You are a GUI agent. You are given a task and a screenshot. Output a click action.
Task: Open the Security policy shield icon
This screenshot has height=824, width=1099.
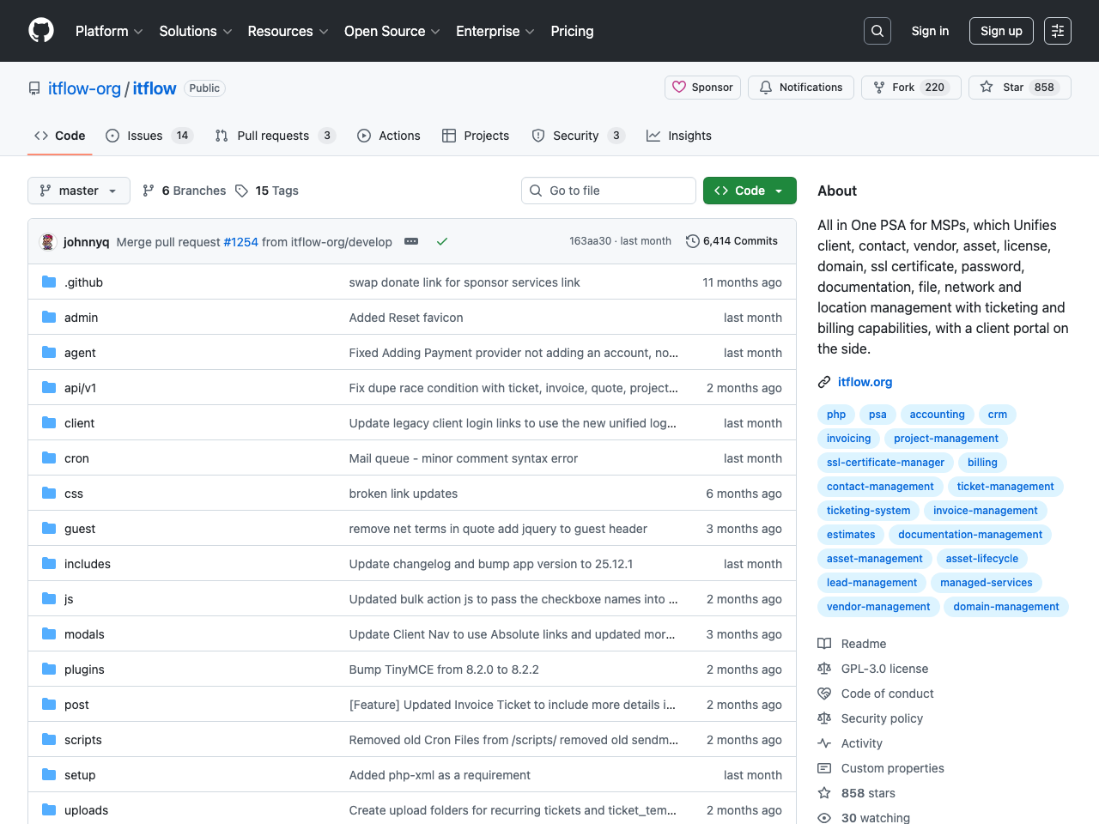(824, 718)
